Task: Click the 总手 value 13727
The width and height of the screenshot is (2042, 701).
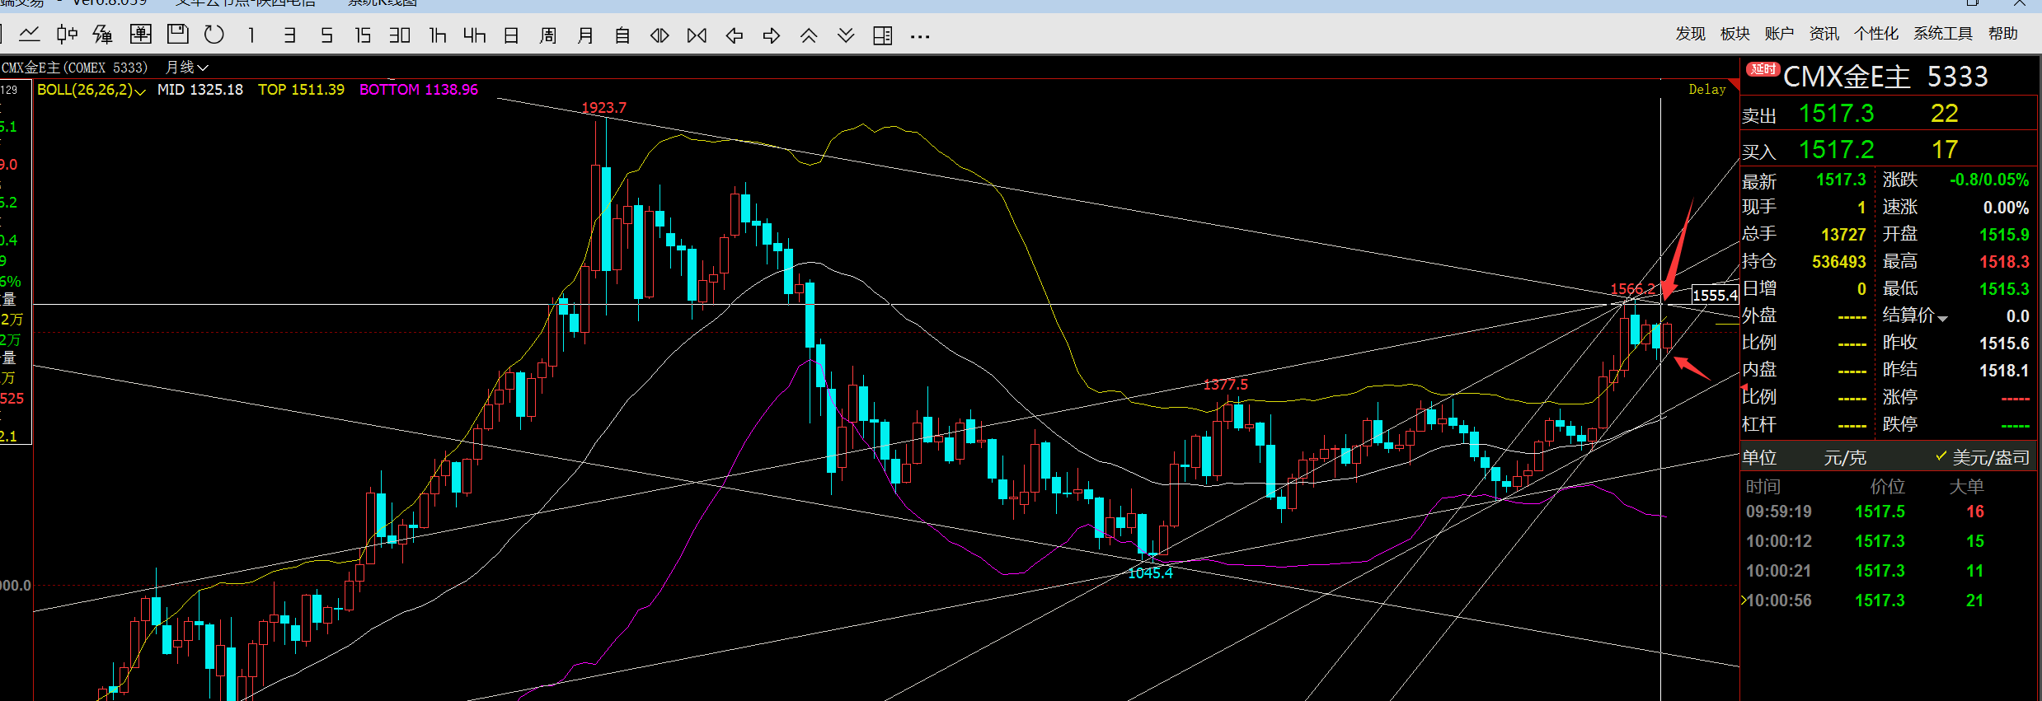Action: [1843, 235]
